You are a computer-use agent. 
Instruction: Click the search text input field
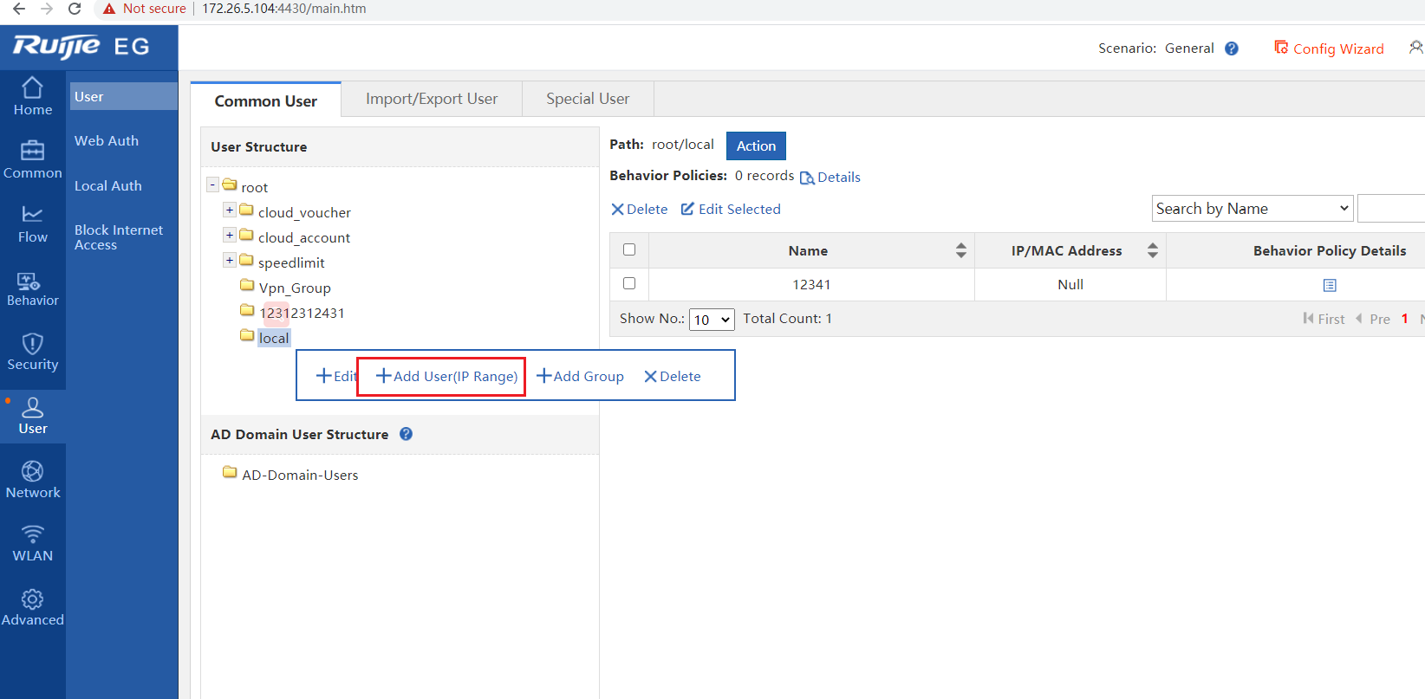pos(1390,209)
